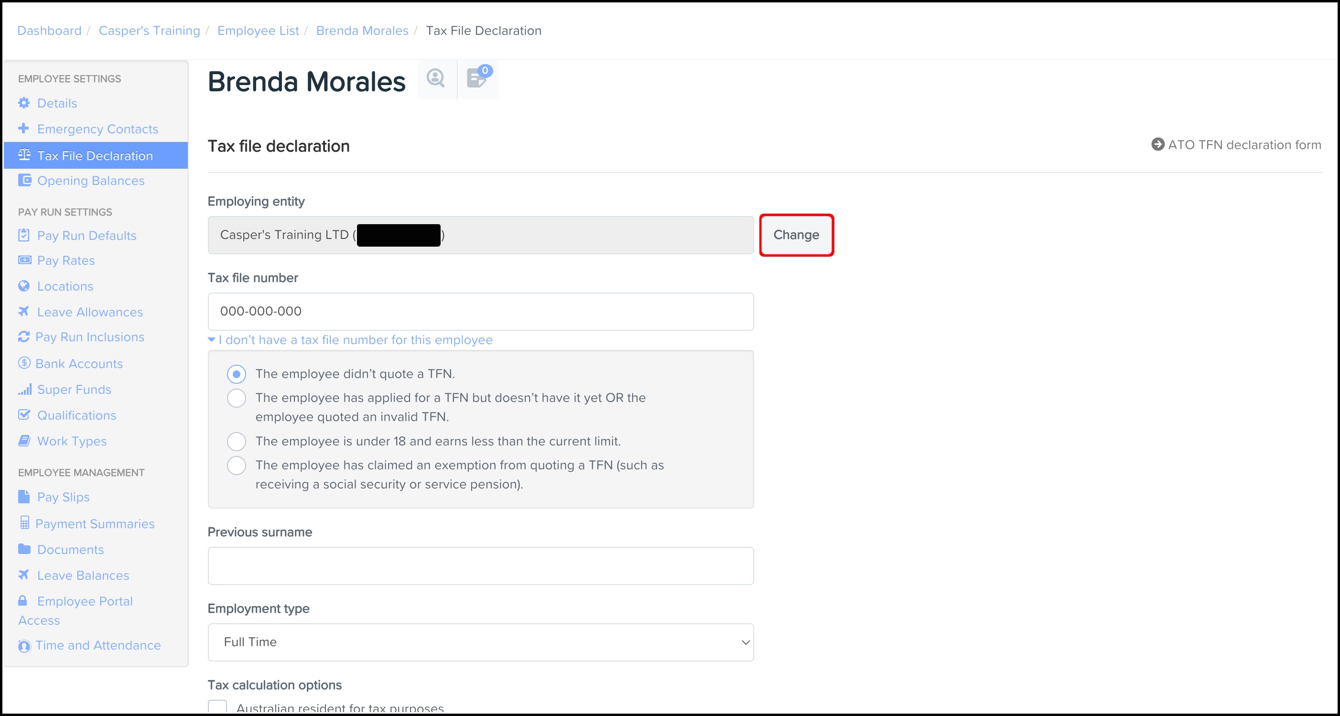Tick Australian resident for tax purposes checkbox
The width and height of the screenshot is (1340, 716).
(217, 707)
